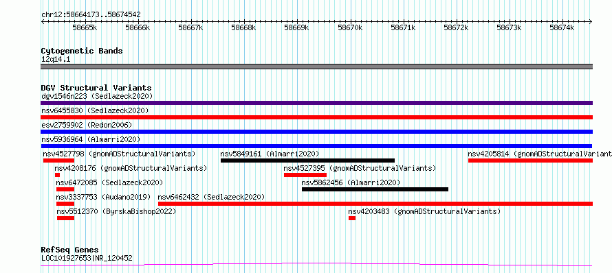Click the esv2759902 blue variant bar
The height and width of the screenshot is (273, 612).
click(x=316, y=132)
